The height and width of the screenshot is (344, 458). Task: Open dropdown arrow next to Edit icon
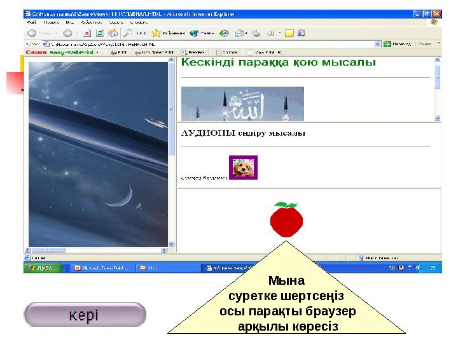(x=280, y=33)
